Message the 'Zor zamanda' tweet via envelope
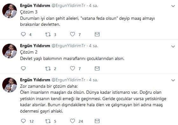 97,121
